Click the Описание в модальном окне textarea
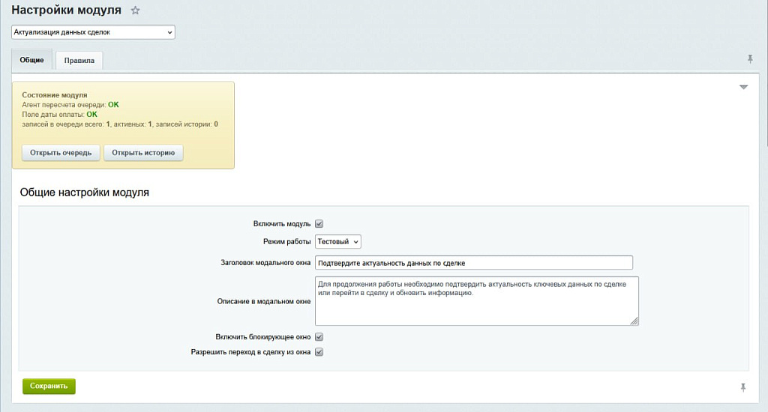The image size is (768, 412). [x=476, y=301]
